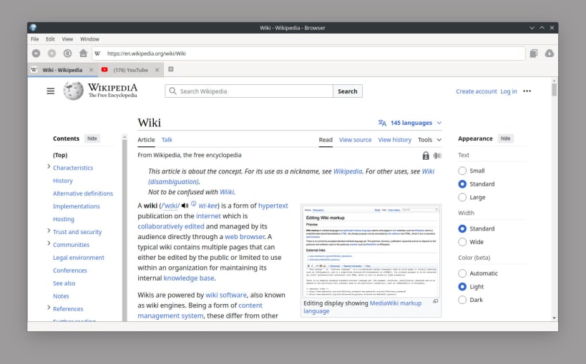The height and width of the screenshot is (364, 586).
Task: Open the Editing Wiki markup thumbnail image
Action: (x=371, y=252)
